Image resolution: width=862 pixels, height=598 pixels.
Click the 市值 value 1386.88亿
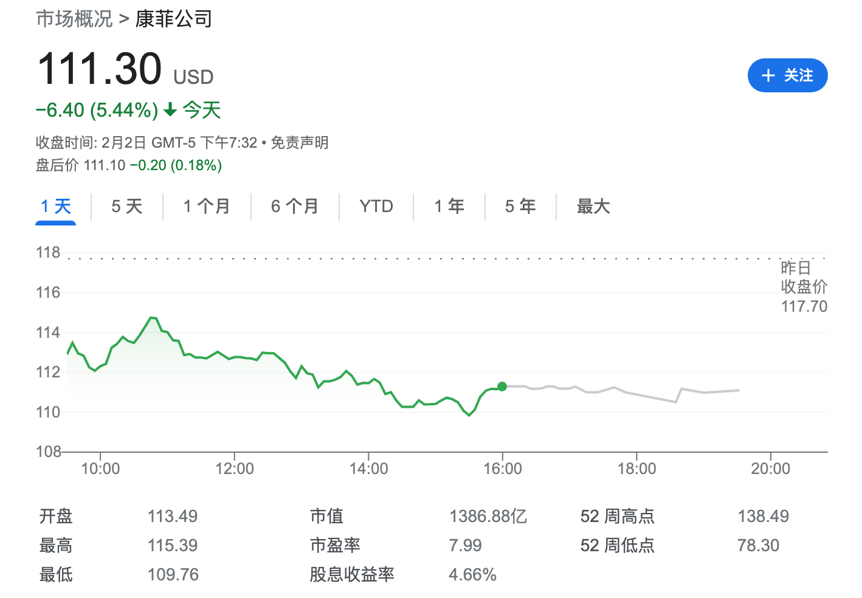(488, 517)
